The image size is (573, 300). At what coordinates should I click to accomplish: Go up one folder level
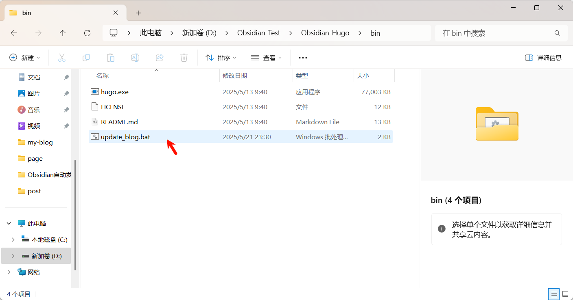[63, 33]
